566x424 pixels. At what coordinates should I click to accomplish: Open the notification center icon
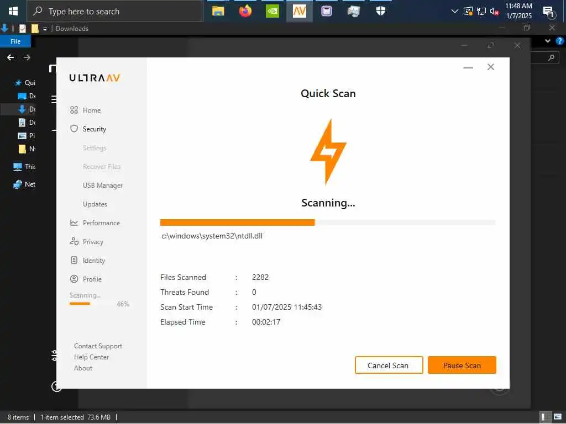point(549,12)
